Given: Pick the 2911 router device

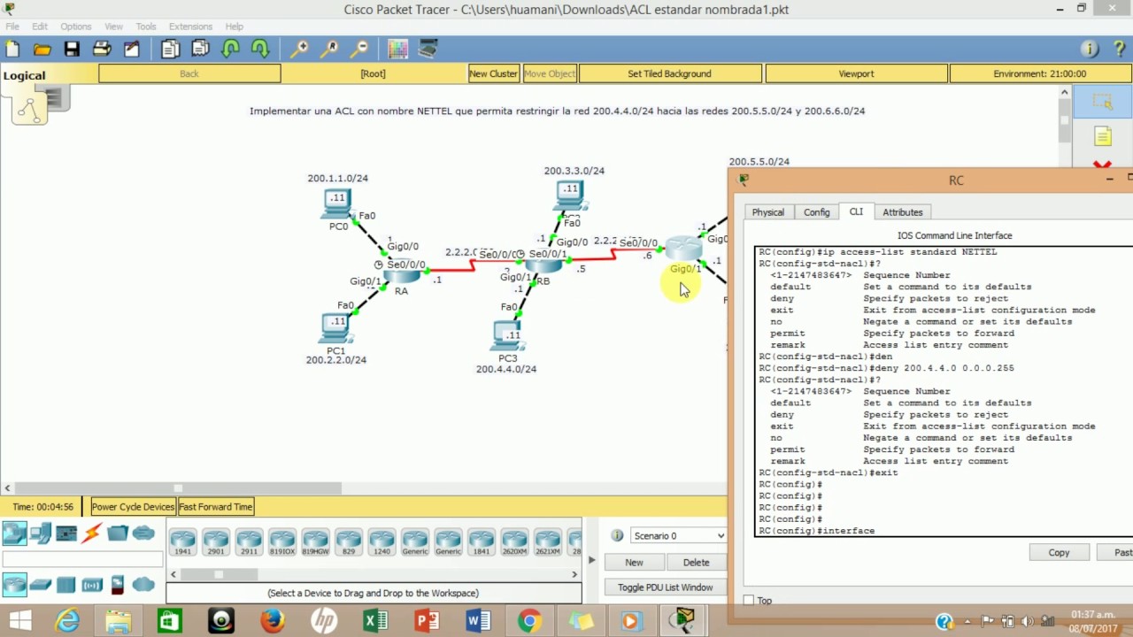Looking at the screenshot, I should [249, 541].
